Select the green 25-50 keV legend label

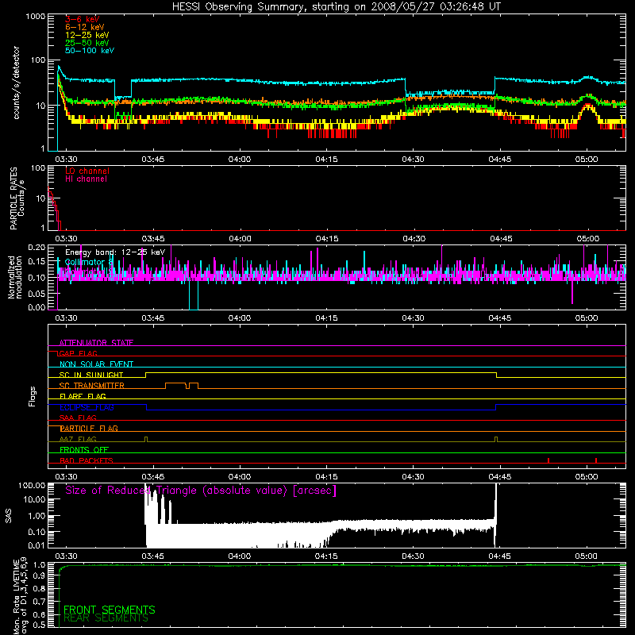tap(87, 43)
